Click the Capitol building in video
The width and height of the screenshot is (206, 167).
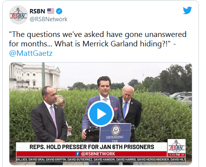(35, 77)
